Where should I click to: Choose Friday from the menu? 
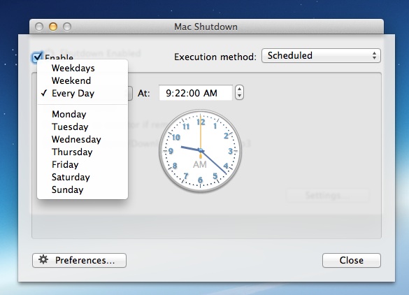[x=82, y=164]
